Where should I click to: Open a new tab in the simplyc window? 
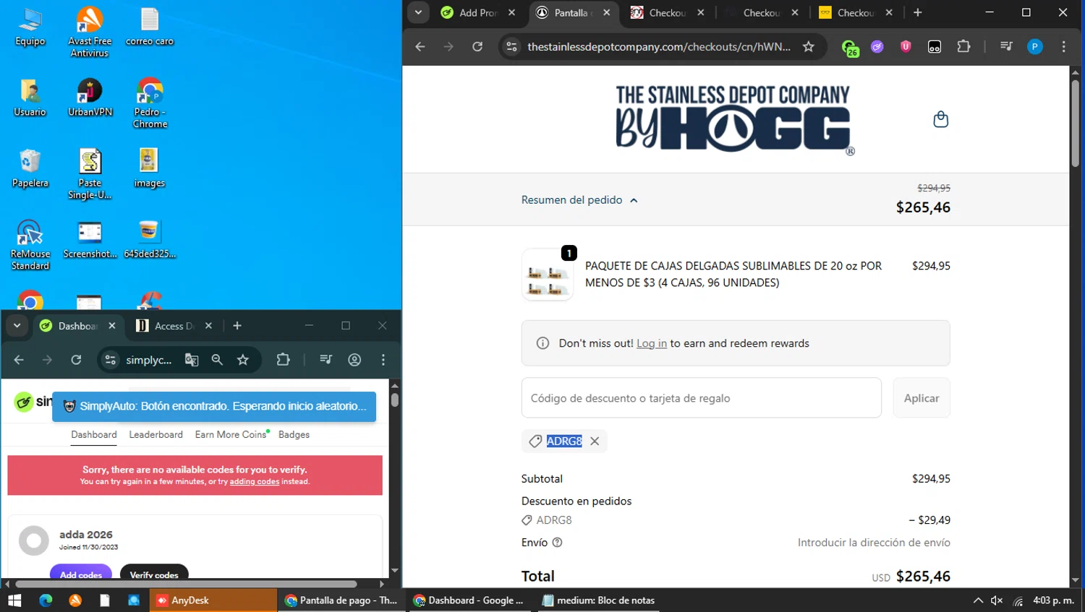237,326
